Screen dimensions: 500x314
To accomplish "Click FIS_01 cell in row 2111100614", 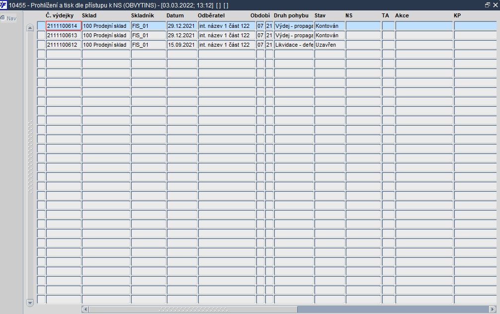I will click(x=148, y=26).
